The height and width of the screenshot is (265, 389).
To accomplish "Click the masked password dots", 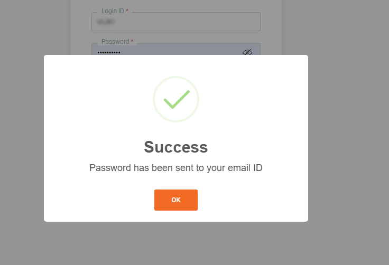I will pos(109,53).
